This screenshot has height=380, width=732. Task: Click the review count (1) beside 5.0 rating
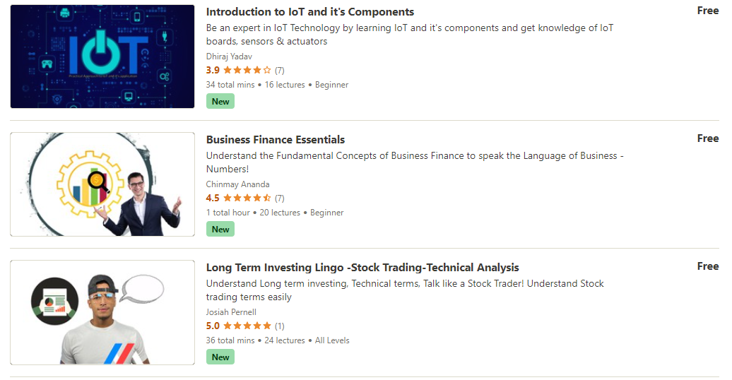[x=280, y=326]
